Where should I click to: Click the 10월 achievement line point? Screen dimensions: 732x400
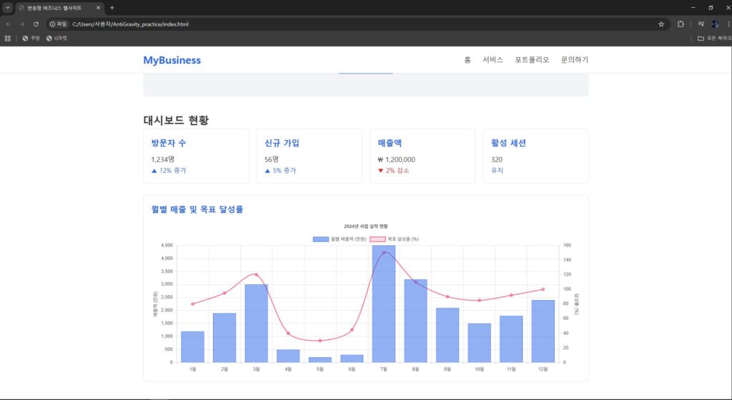coord(479,300)
